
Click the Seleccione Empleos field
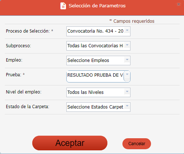click(98, 60)
